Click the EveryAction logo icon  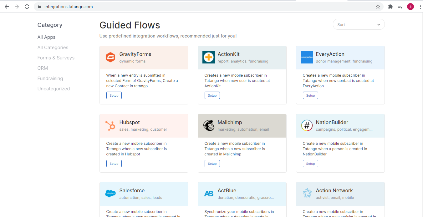[307, 57]
